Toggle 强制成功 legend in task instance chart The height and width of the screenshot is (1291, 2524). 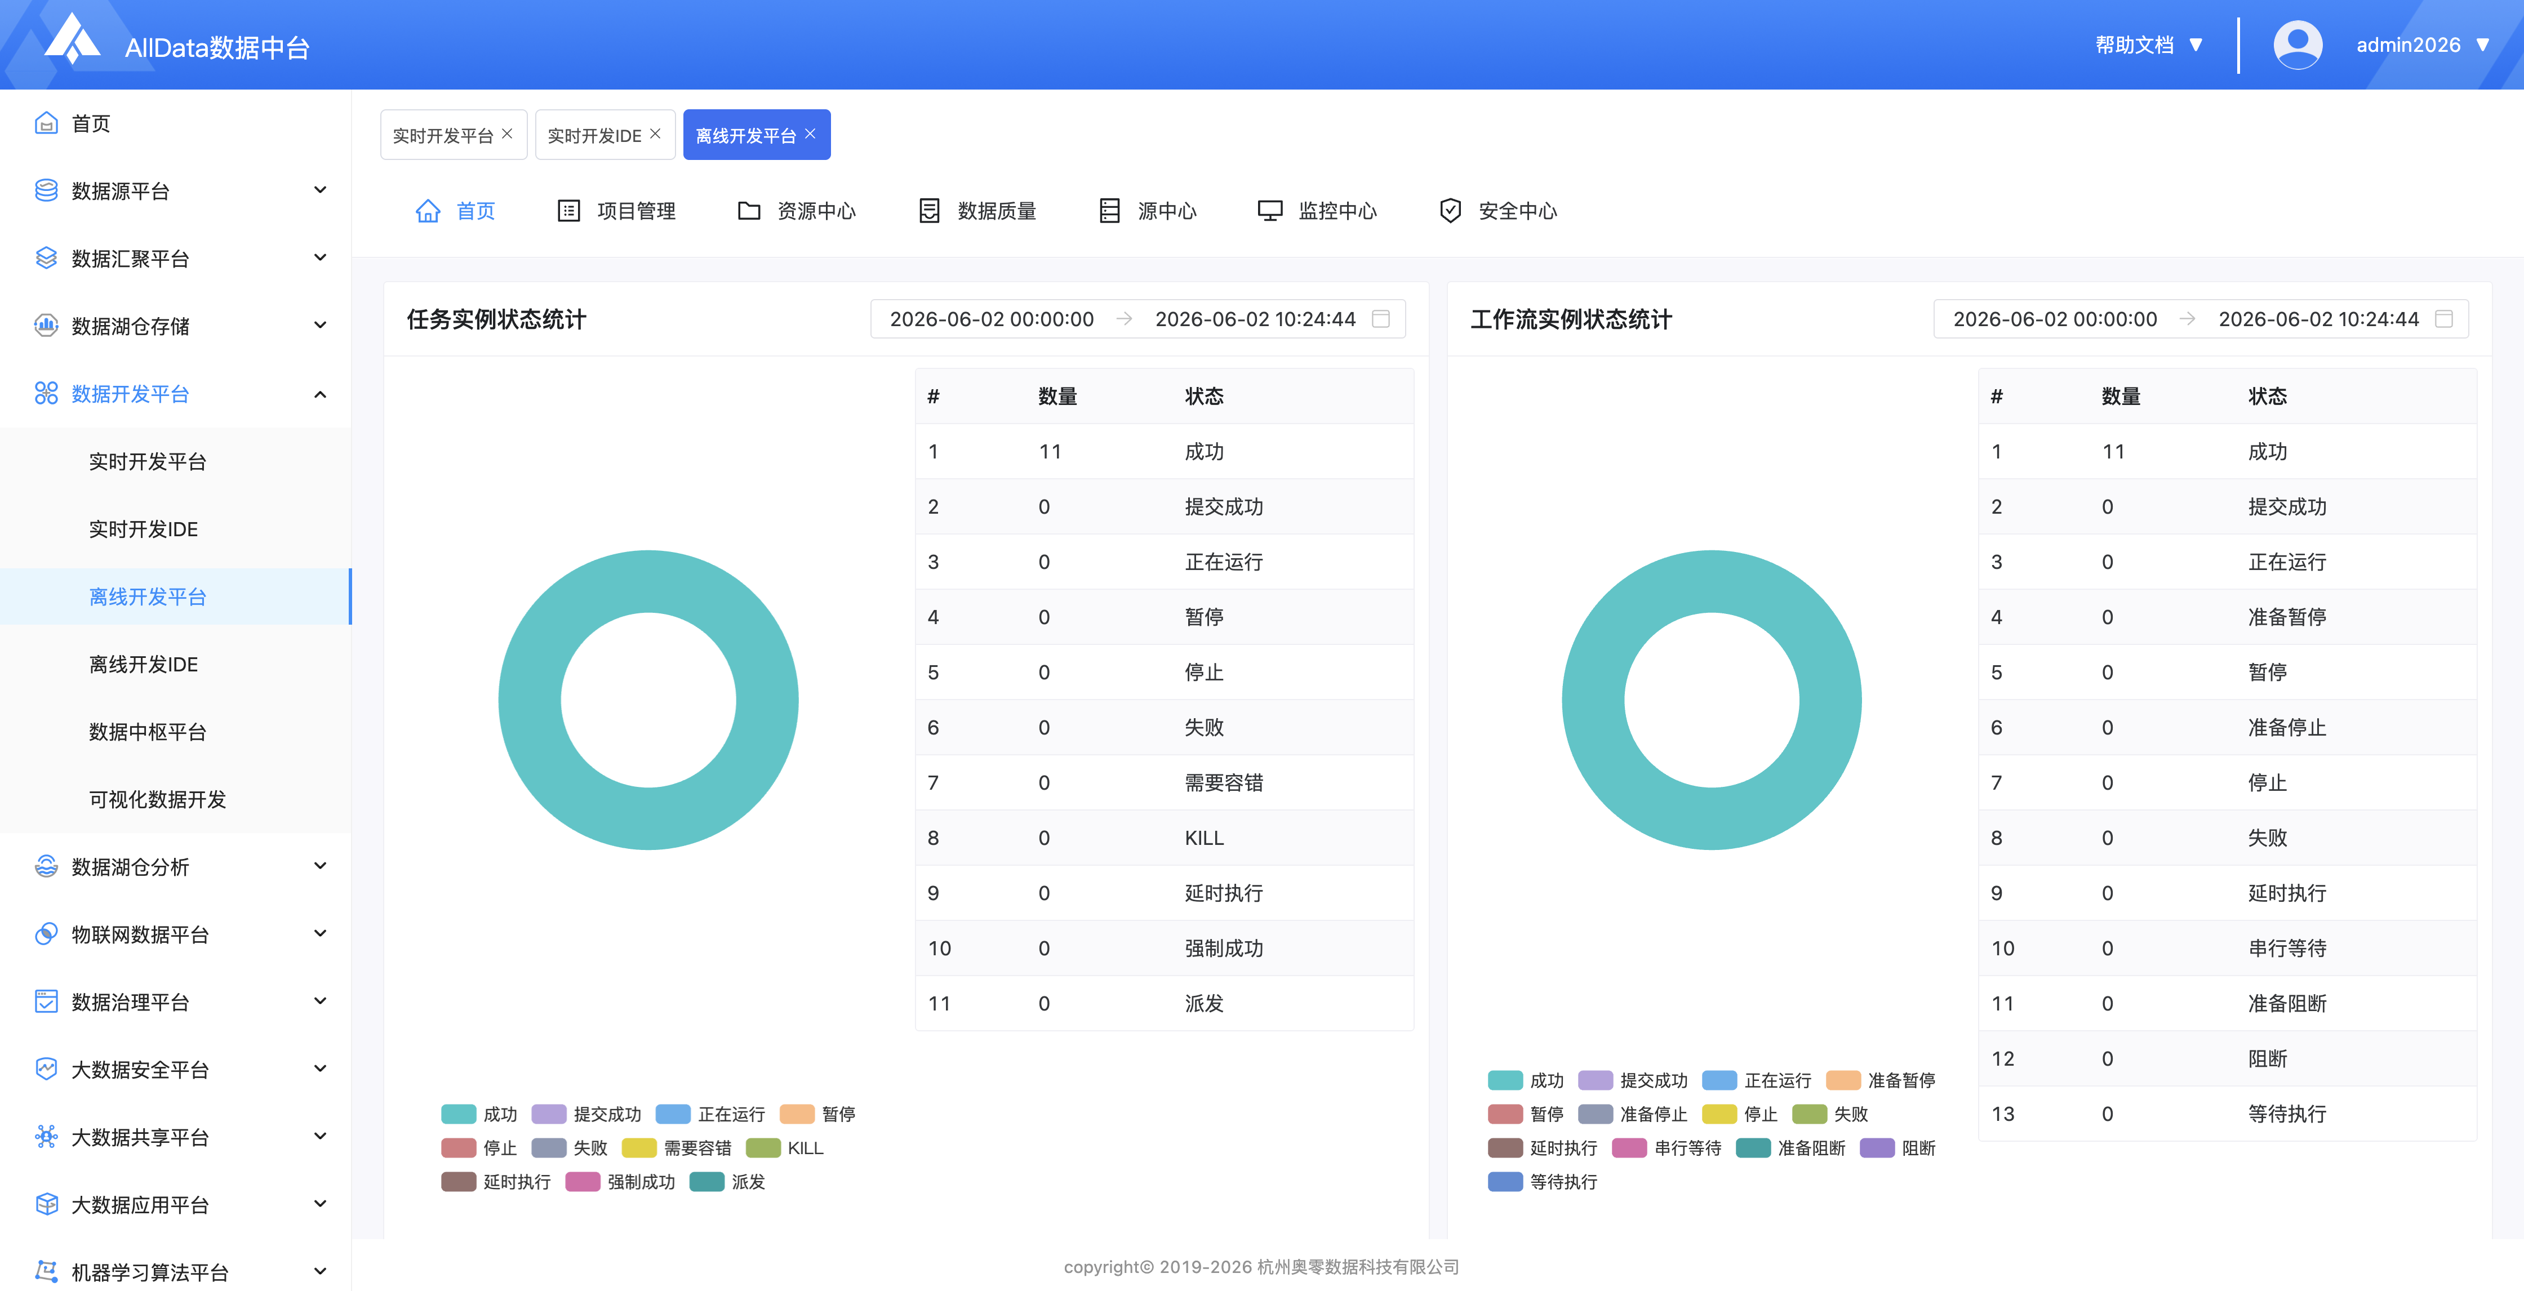(620, 1182)
